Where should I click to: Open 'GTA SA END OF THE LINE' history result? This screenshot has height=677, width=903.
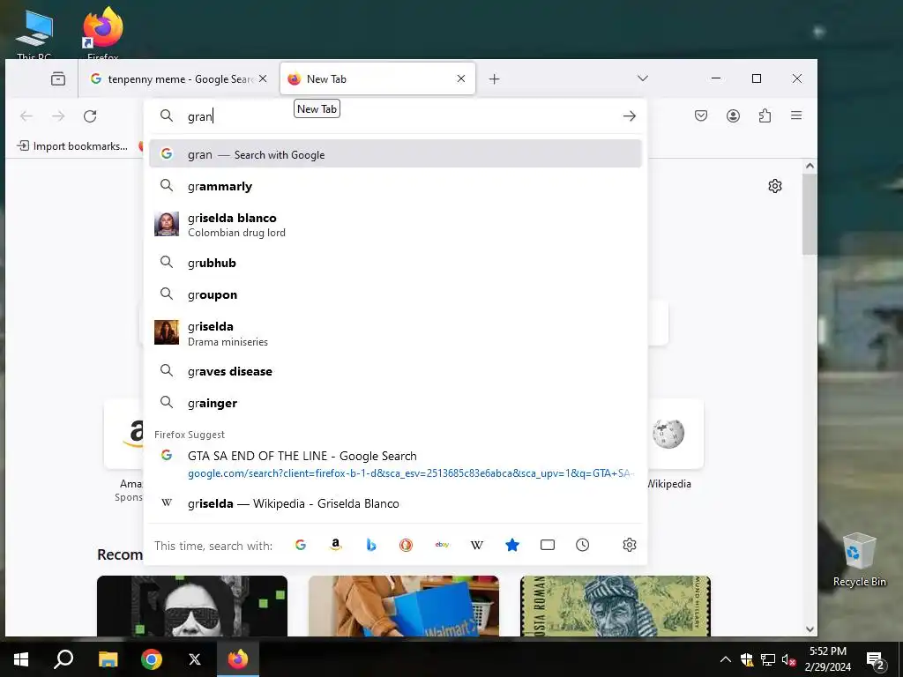click(x=395, y=464)
